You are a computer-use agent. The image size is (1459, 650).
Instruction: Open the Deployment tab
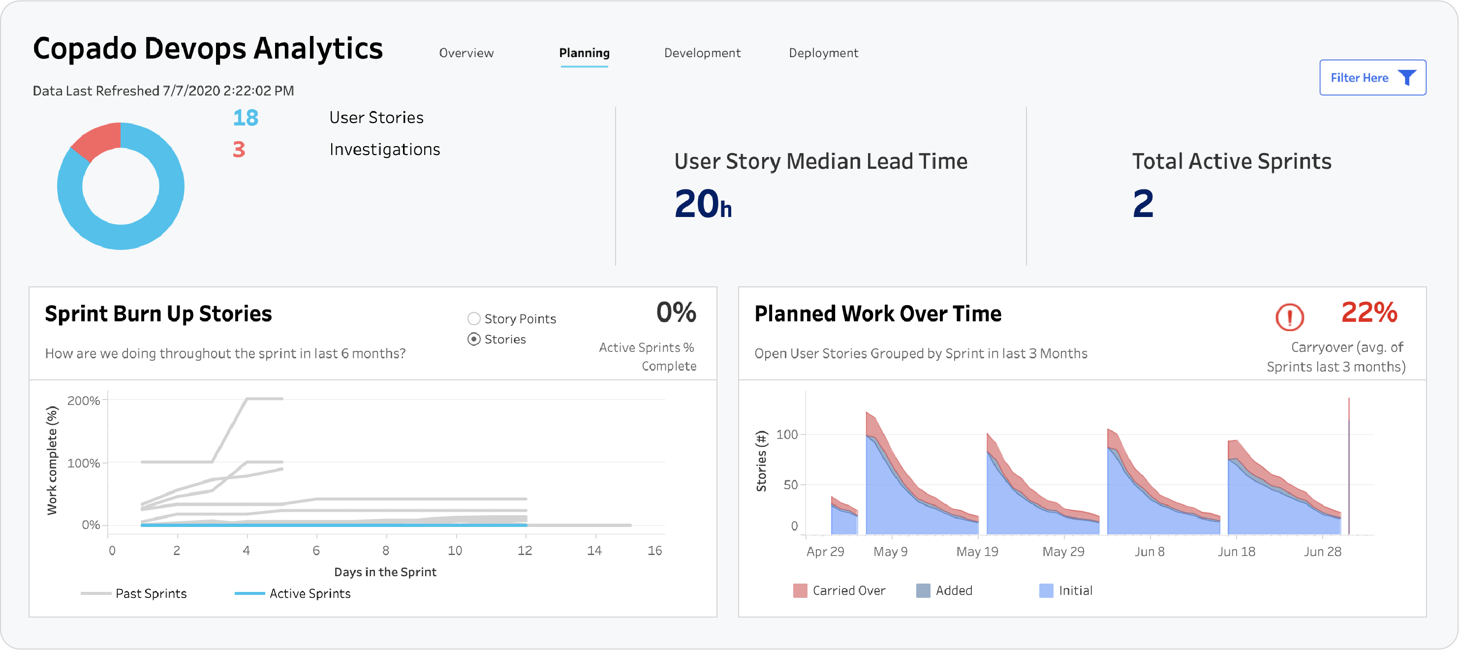point(824,53)
